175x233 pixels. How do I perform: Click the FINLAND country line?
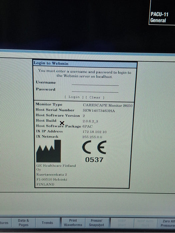(45, 184)
